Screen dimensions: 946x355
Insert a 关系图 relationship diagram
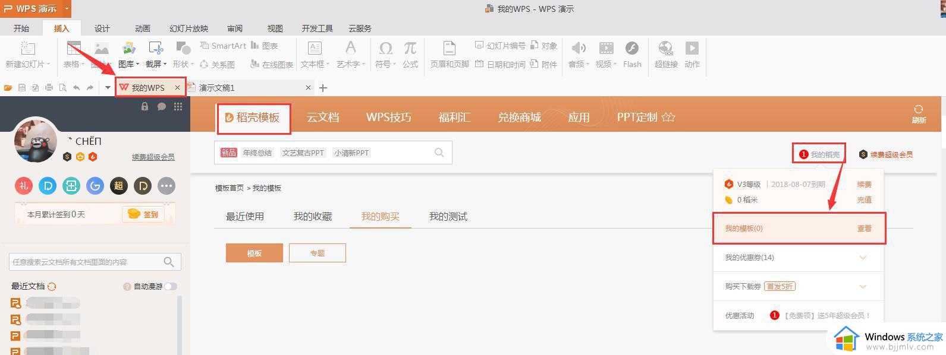[218, 64]
